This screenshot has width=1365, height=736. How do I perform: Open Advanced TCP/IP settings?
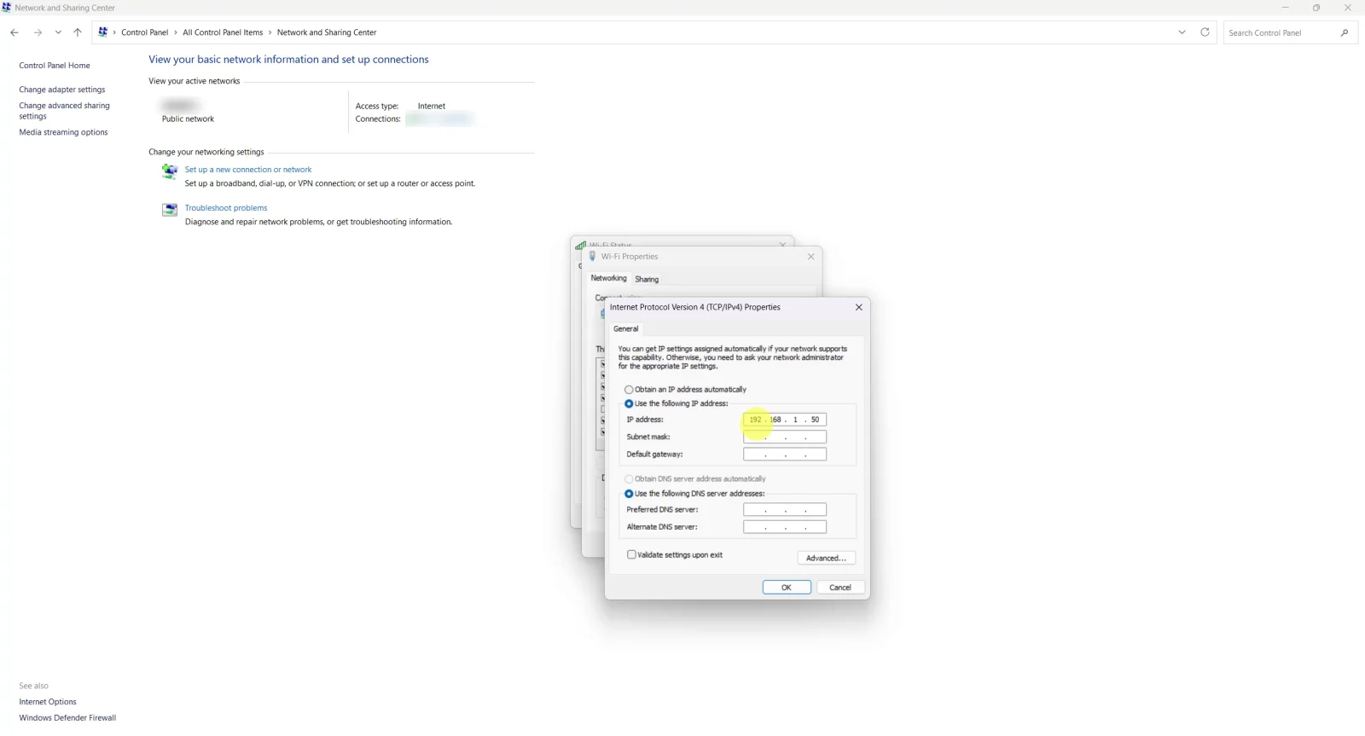[826, 558]
